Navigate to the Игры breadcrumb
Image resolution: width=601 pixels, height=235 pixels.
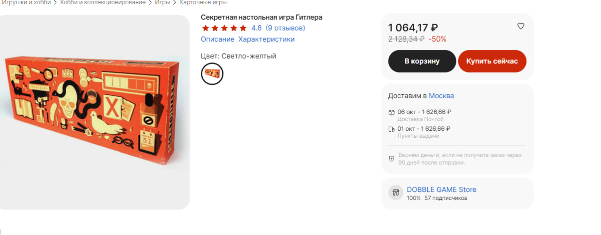click(162, 2)
